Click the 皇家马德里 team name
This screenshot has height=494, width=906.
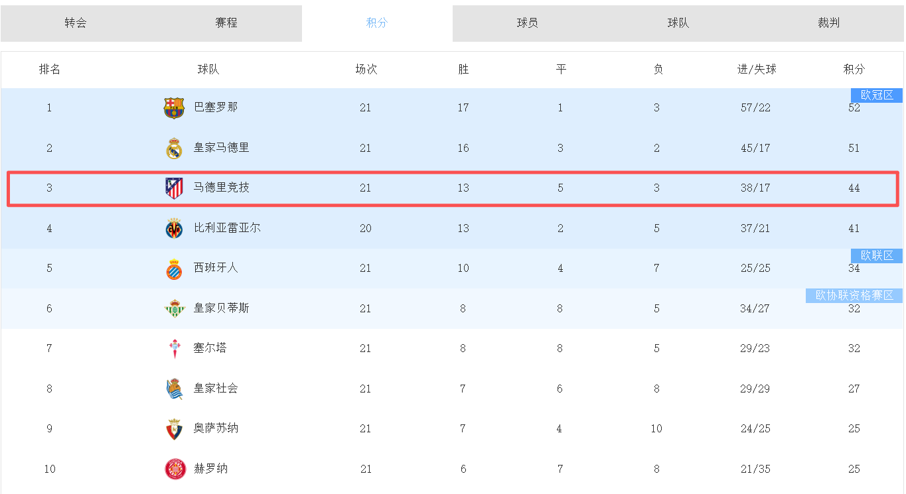tap(222, 148)
